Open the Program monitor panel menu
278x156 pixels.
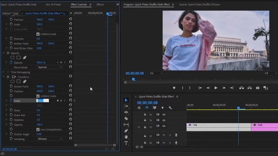pyautogui.click(x=173, y=5)
